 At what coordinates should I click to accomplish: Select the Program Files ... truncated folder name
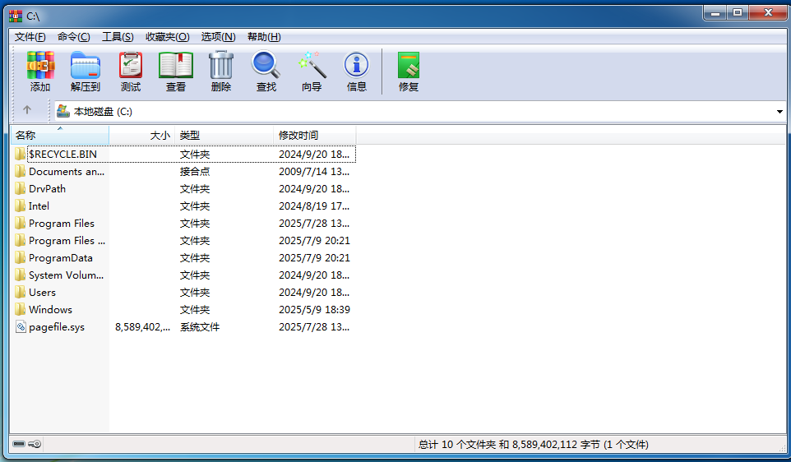pyautogui.click(x=67, y=241)
